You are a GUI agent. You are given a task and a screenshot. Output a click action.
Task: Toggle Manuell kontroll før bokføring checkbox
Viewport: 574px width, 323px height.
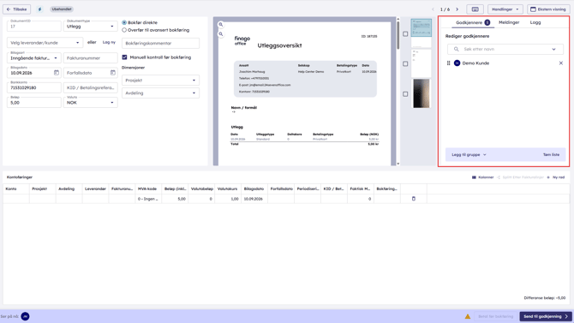124,57
